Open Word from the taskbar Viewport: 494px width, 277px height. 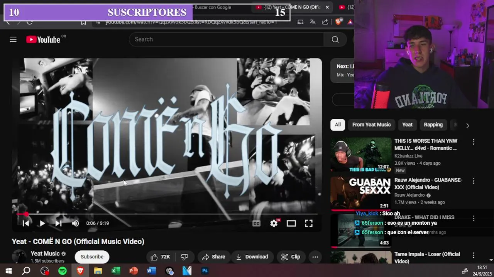coord(151,271)
